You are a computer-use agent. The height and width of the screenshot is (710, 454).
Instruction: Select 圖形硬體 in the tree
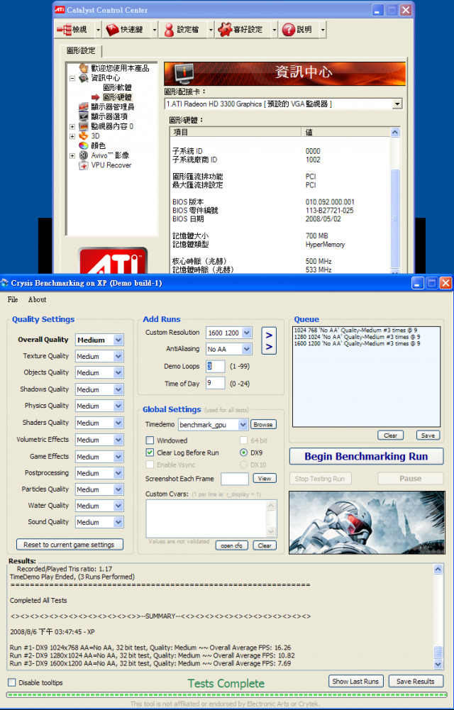117,97
